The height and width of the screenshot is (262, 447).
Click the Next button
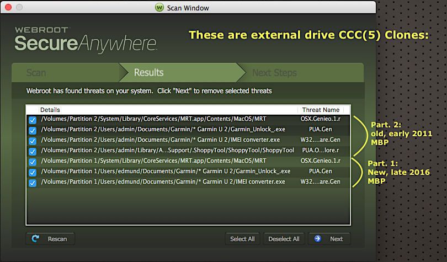(329, 239)
